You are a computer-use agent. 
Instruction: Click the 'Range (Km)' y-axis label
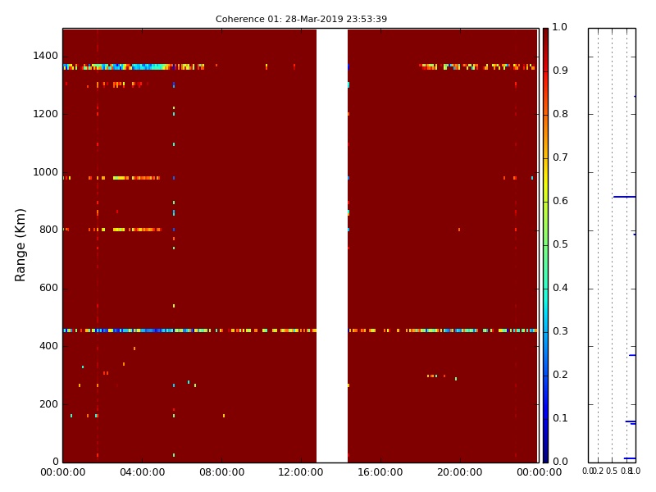pos(20,245)
